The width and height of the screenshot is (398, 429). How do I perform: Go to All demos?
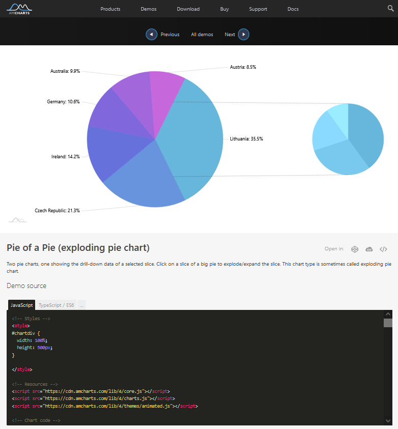[202, 35]
